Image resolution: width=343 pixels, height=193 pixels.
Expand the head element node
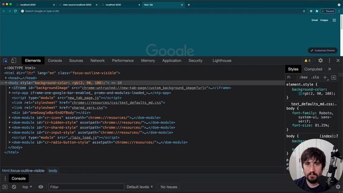click(x=6, y=78)
